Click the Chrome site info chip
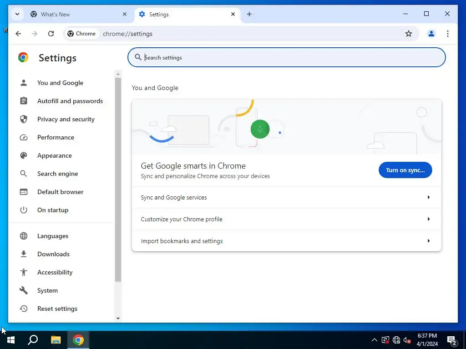Image resolution: width=466 pixels, height=349 pixels. [x=82, y=34]
